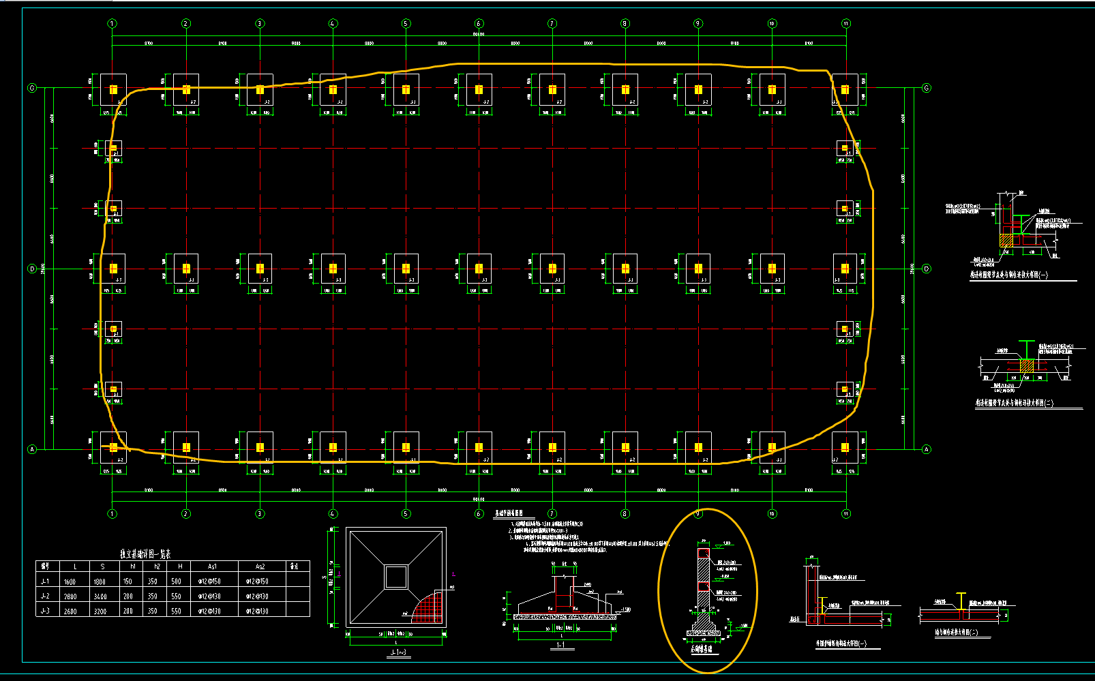Click axis bubble D on right side
Screen dimensions: 1095x681
point(927,269)
